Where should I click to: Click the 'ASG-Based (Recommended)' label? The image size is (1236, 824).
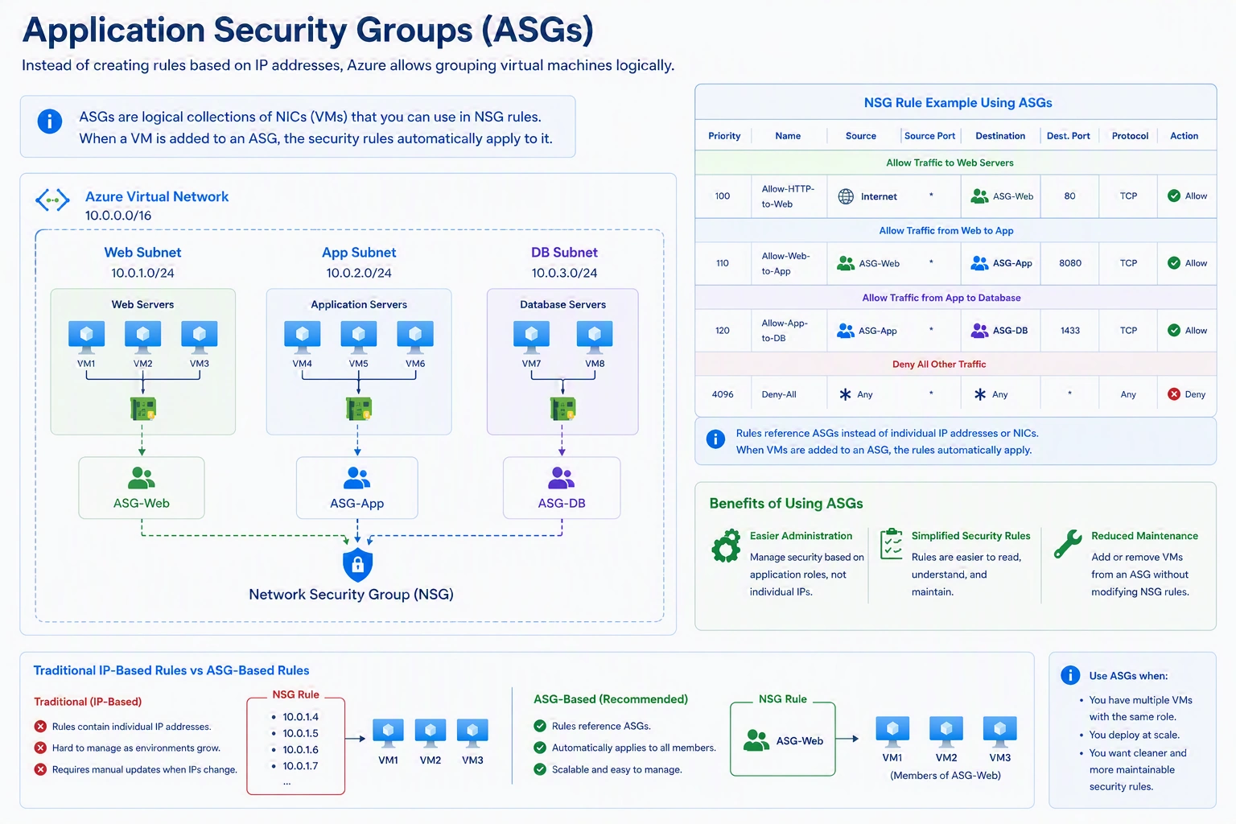point(611,699)
